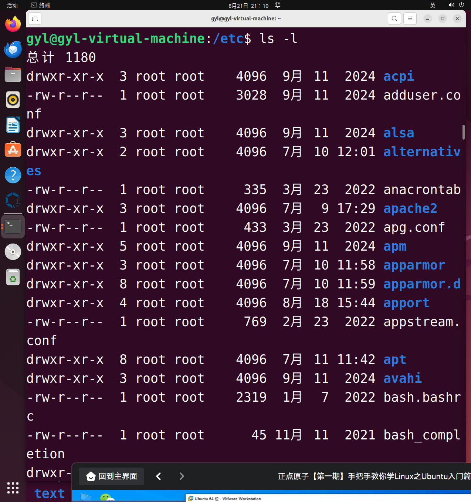Click the 15:44 timestamp of apport

(x=356, y=303)
